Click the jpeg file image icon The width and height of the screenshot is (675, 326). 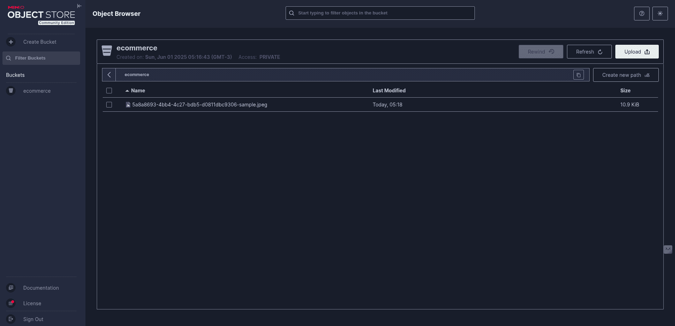[128, 105]
